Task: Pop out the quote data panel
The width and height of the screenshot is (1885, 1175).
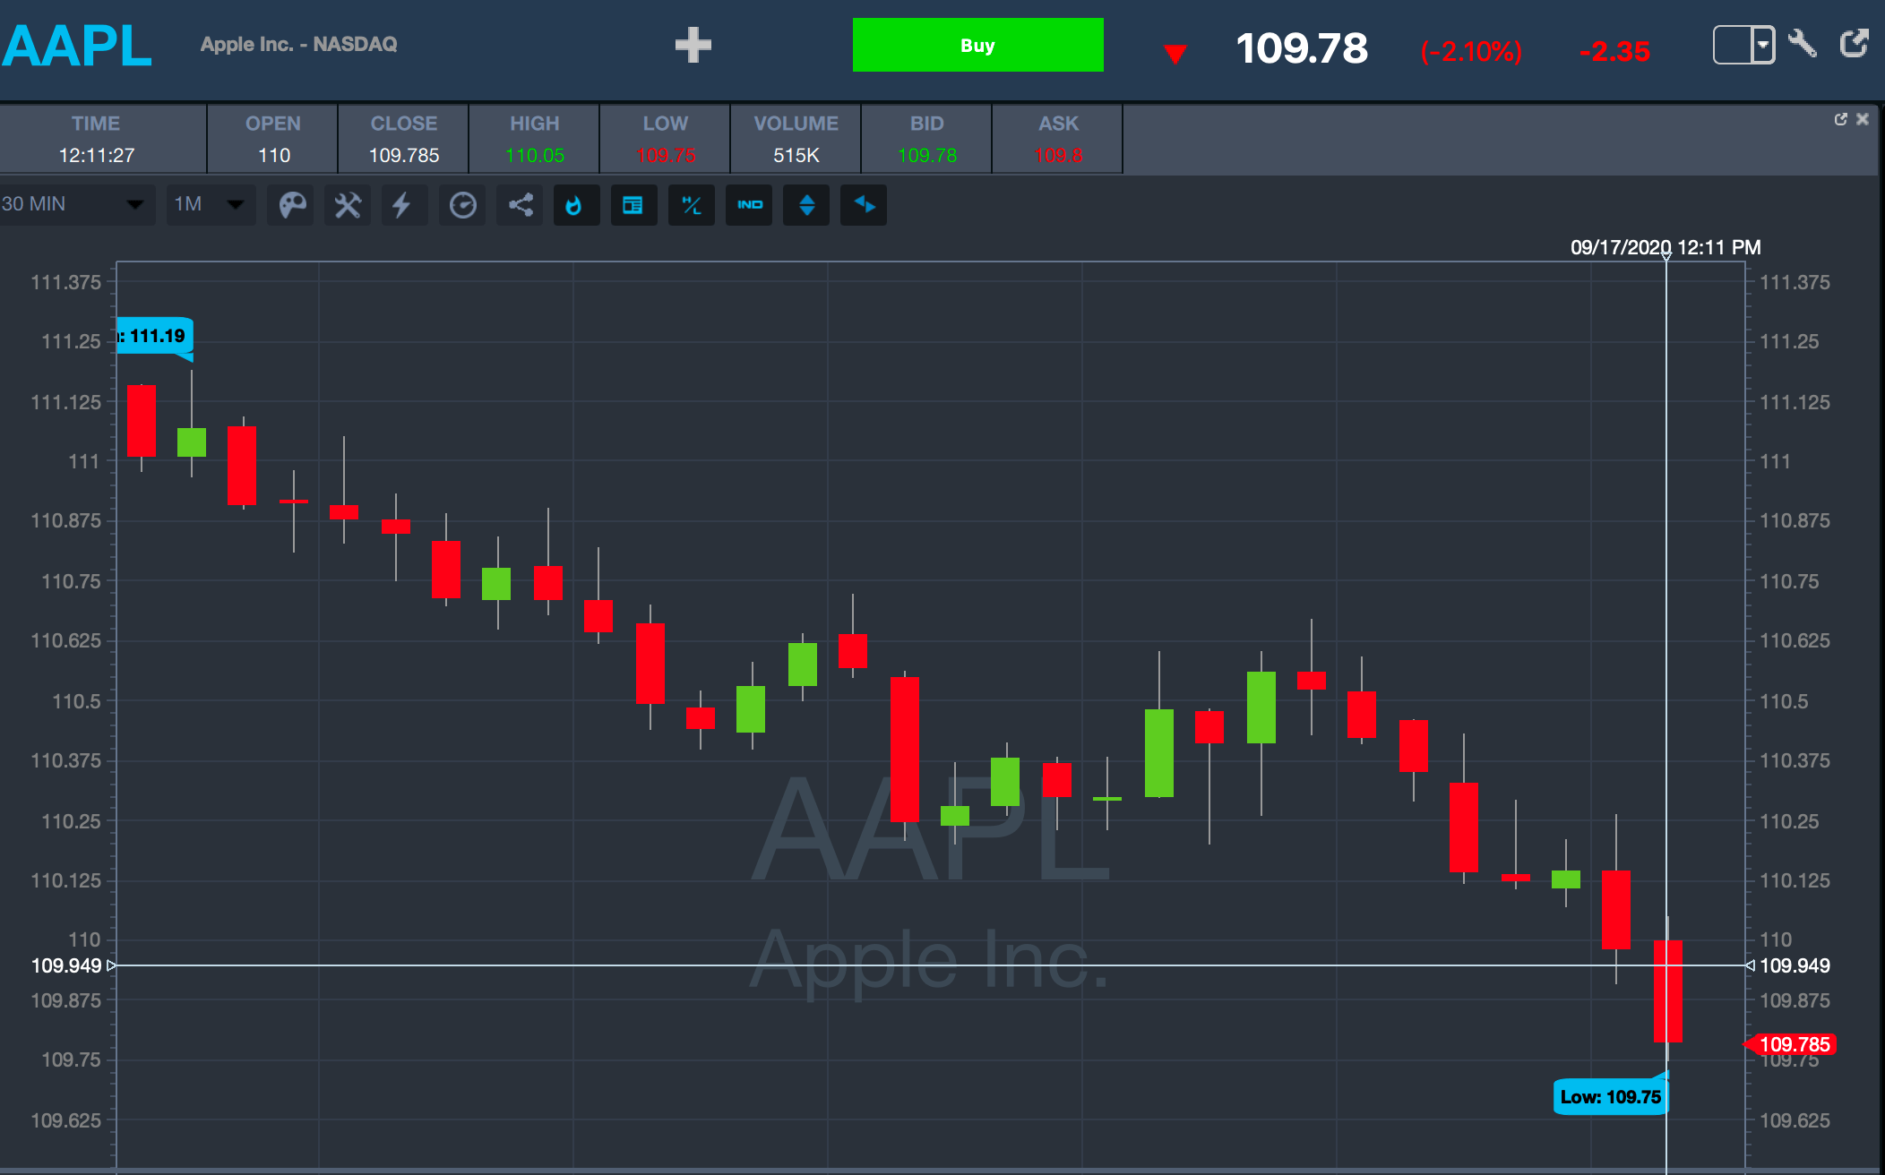Action: (1840, 119)
